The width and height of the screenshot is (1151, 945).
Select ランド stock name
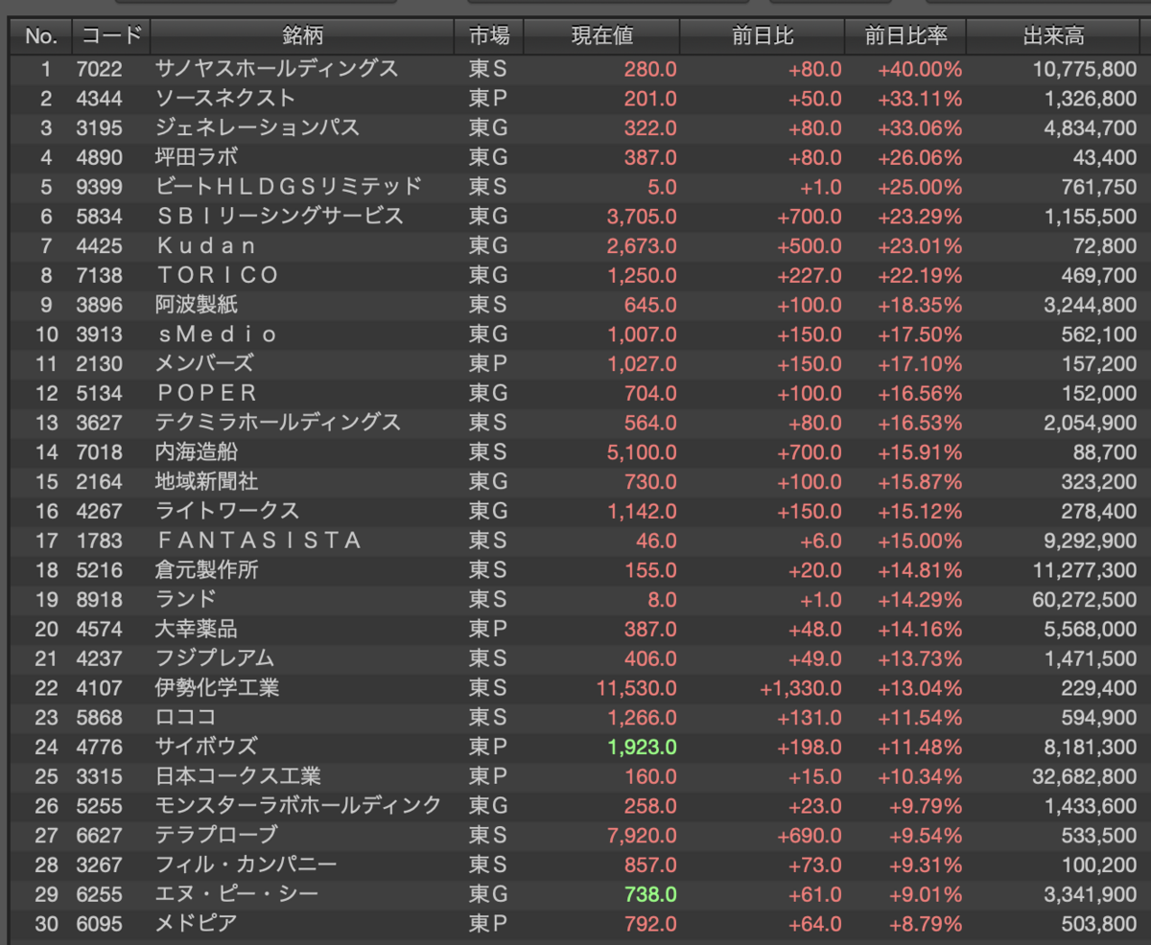[x=185, y=600]
